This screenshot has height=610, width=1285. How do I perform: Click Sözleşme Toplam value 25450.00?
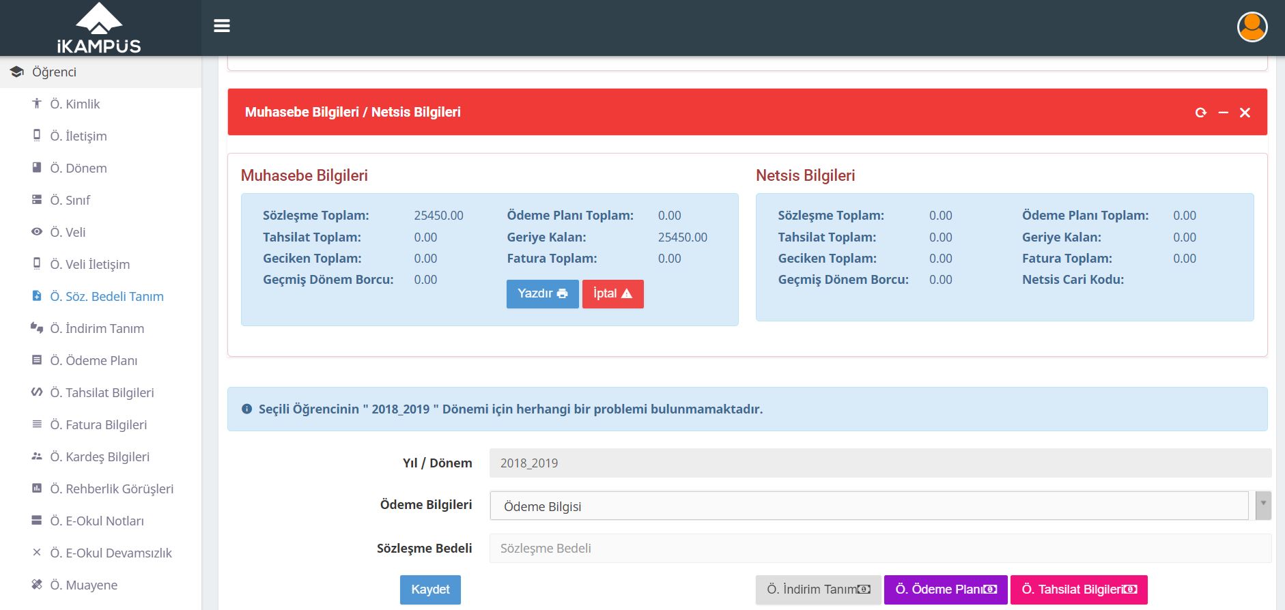[438, 216]
